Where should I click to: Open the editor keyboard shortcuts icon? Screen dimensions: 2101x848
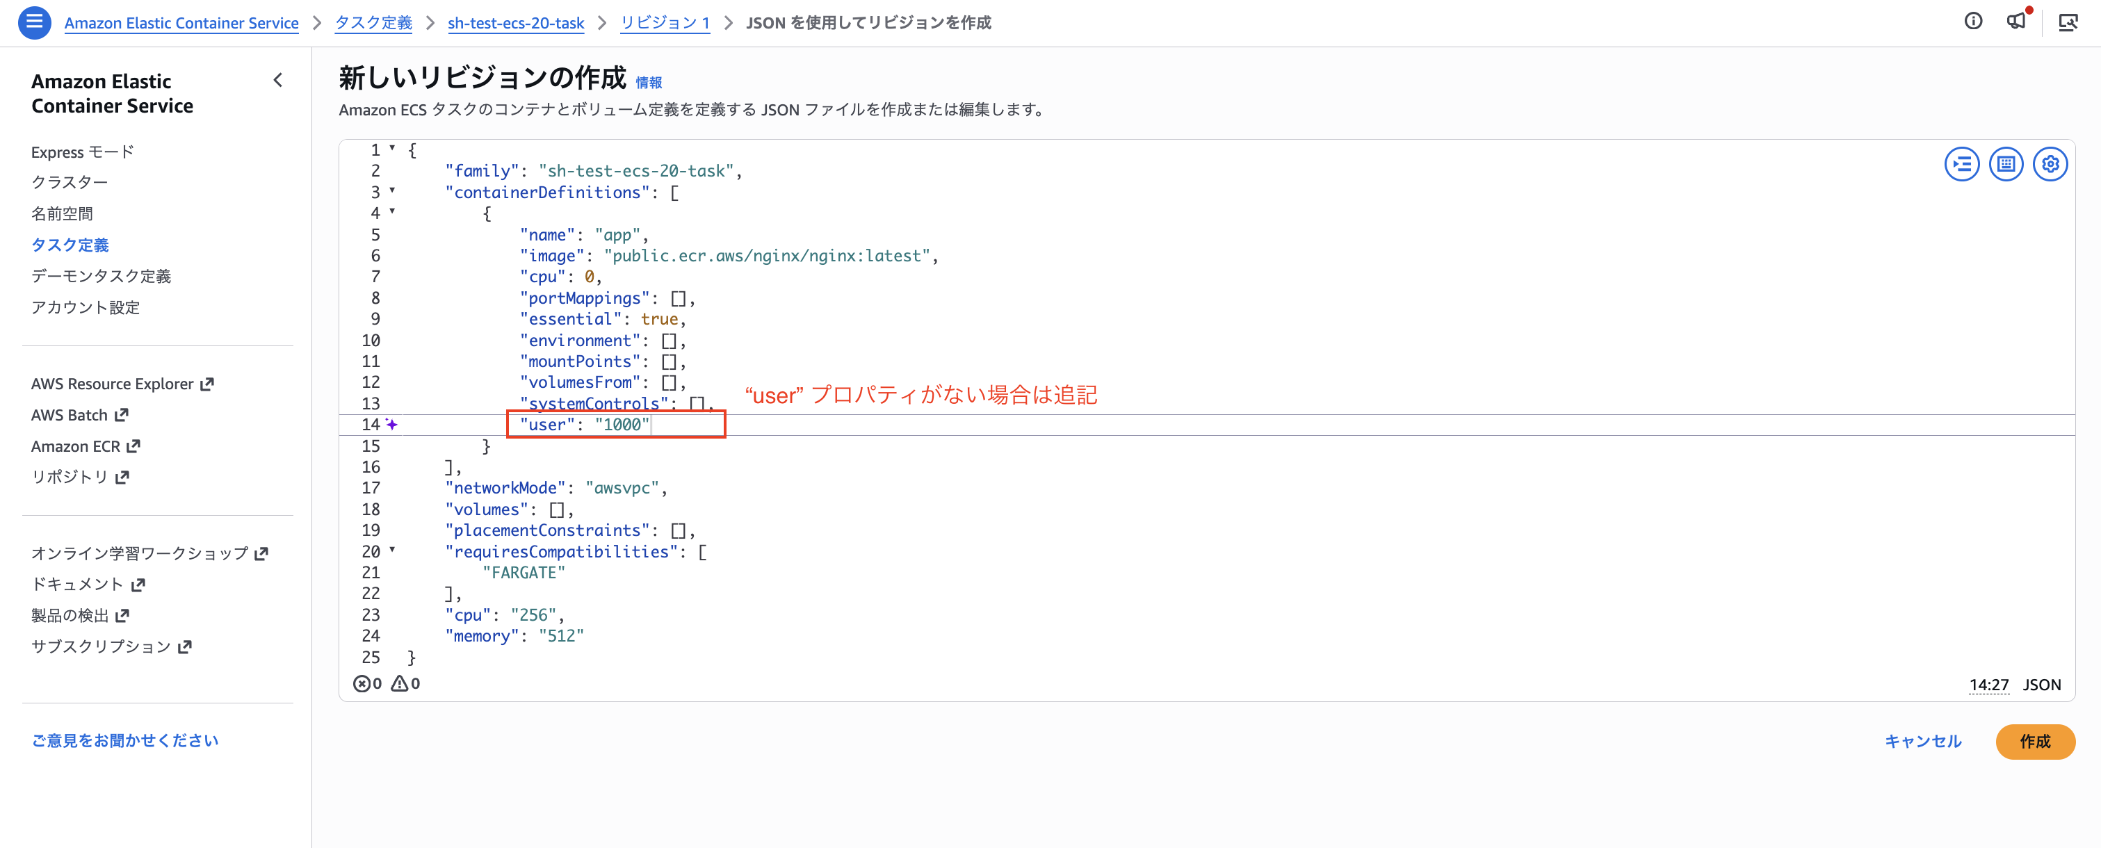[x=2006, y=164]
